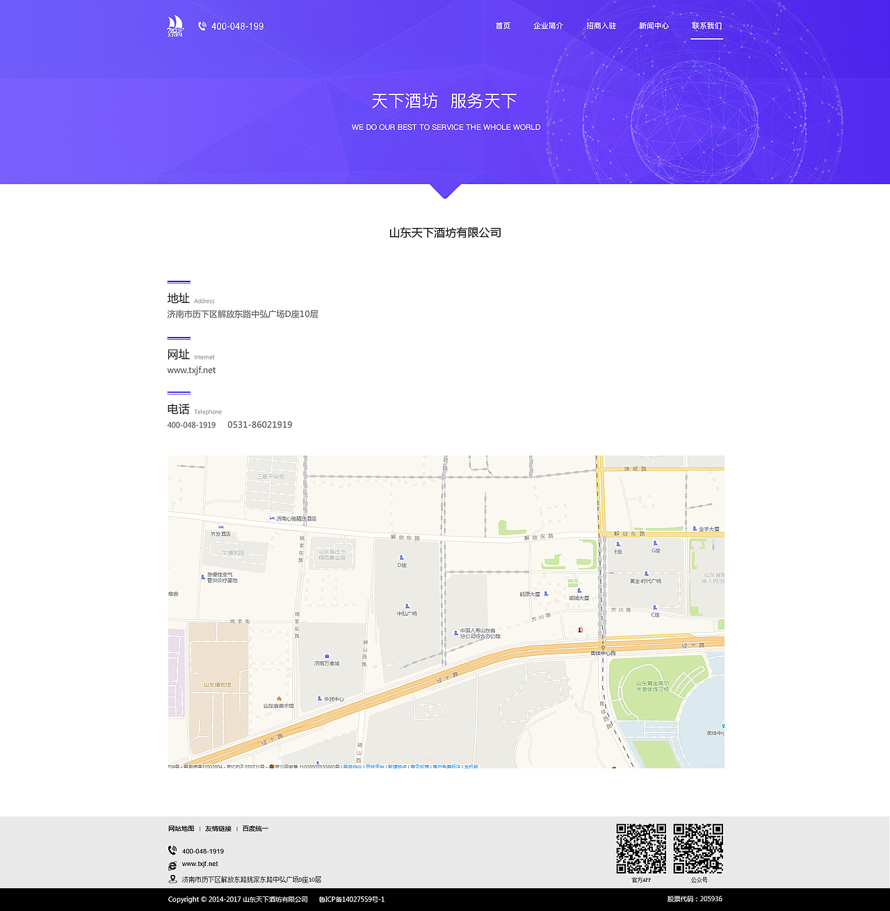Click the 济南万象城 marker on the map

point(326,657)
